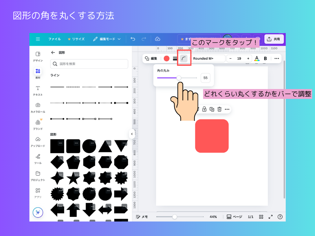The height and width of the screenshot is (236, 315).
Task: Open the Rounded M+ font selector
Action: click(208, 58)
